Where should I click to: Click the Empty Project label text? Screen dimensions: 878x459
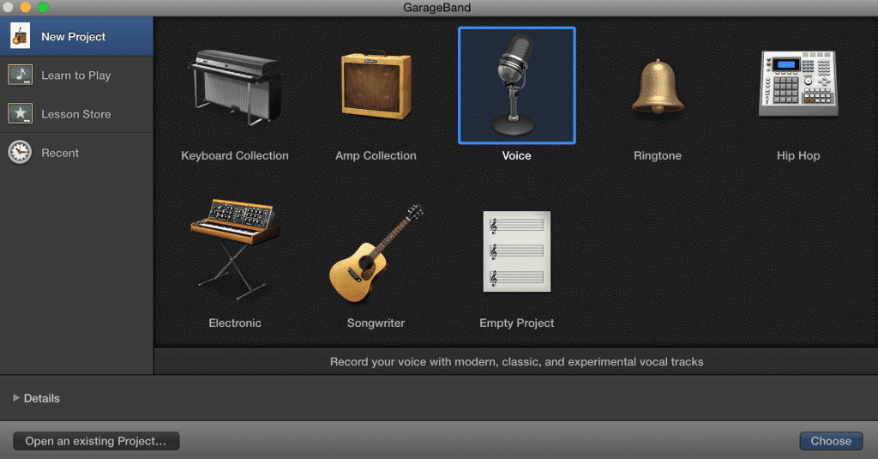(x=517, y=323)
